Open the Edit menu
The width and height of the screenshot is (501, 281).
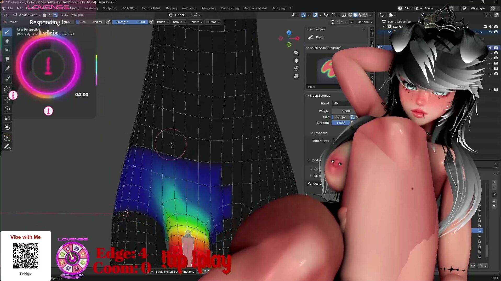pos(19,8)
